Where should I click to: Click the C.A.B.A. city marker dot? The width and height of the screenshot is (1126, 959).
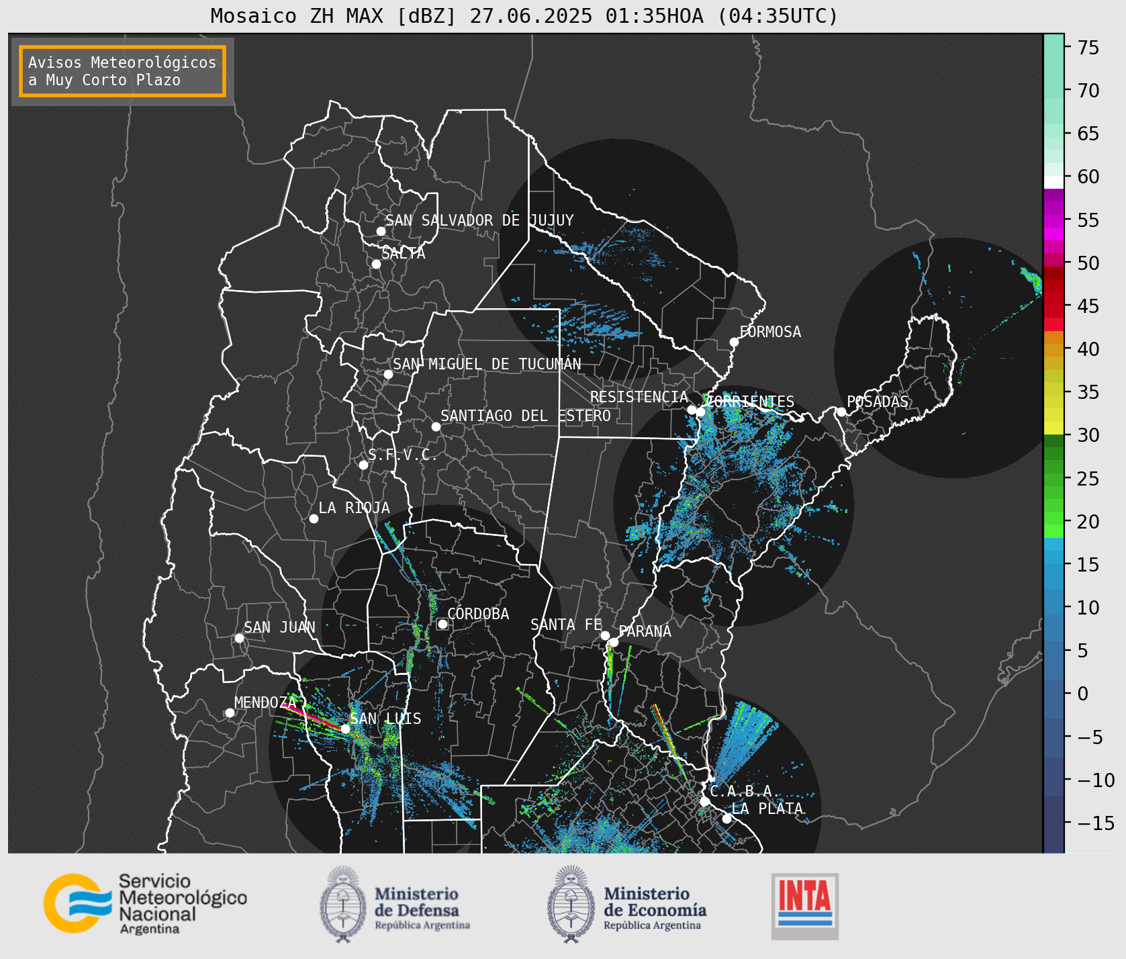(x=705, y=801)
